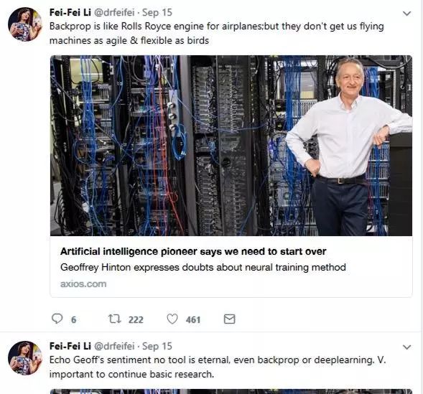
Task: Open @drfeifei handle on first tweet
Action: [x=114, y=13]
